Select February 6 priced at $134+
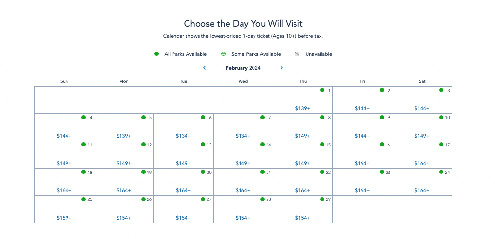Screen dimensions: 495x239 coord(183,127)
